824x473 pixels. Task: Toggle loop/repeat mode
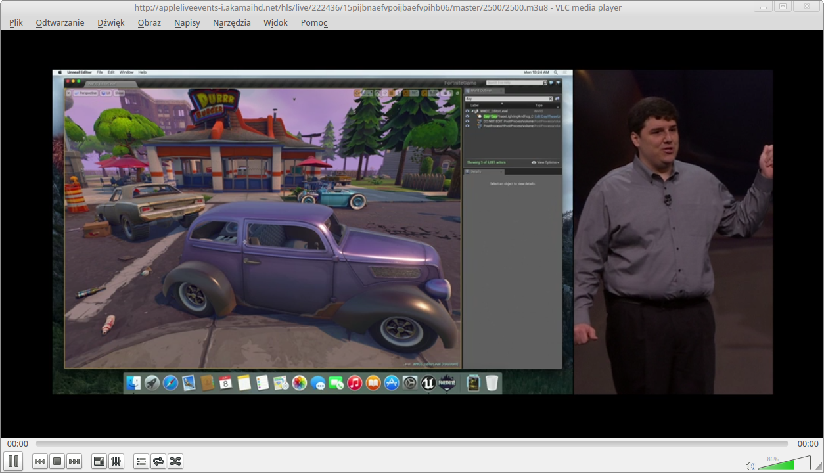158,461
